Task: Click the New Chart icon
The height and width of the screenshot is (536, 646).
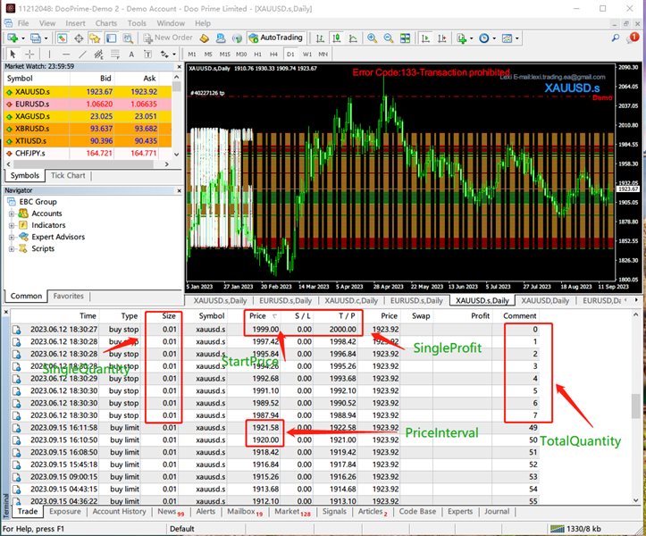Action: click(x=12, y=38)
